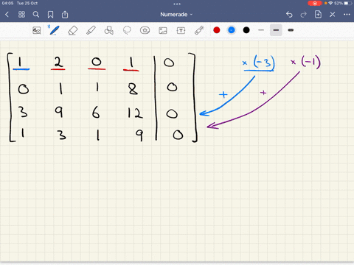Select the zoom window tool
354x265 pixels.
click(37, 30)
